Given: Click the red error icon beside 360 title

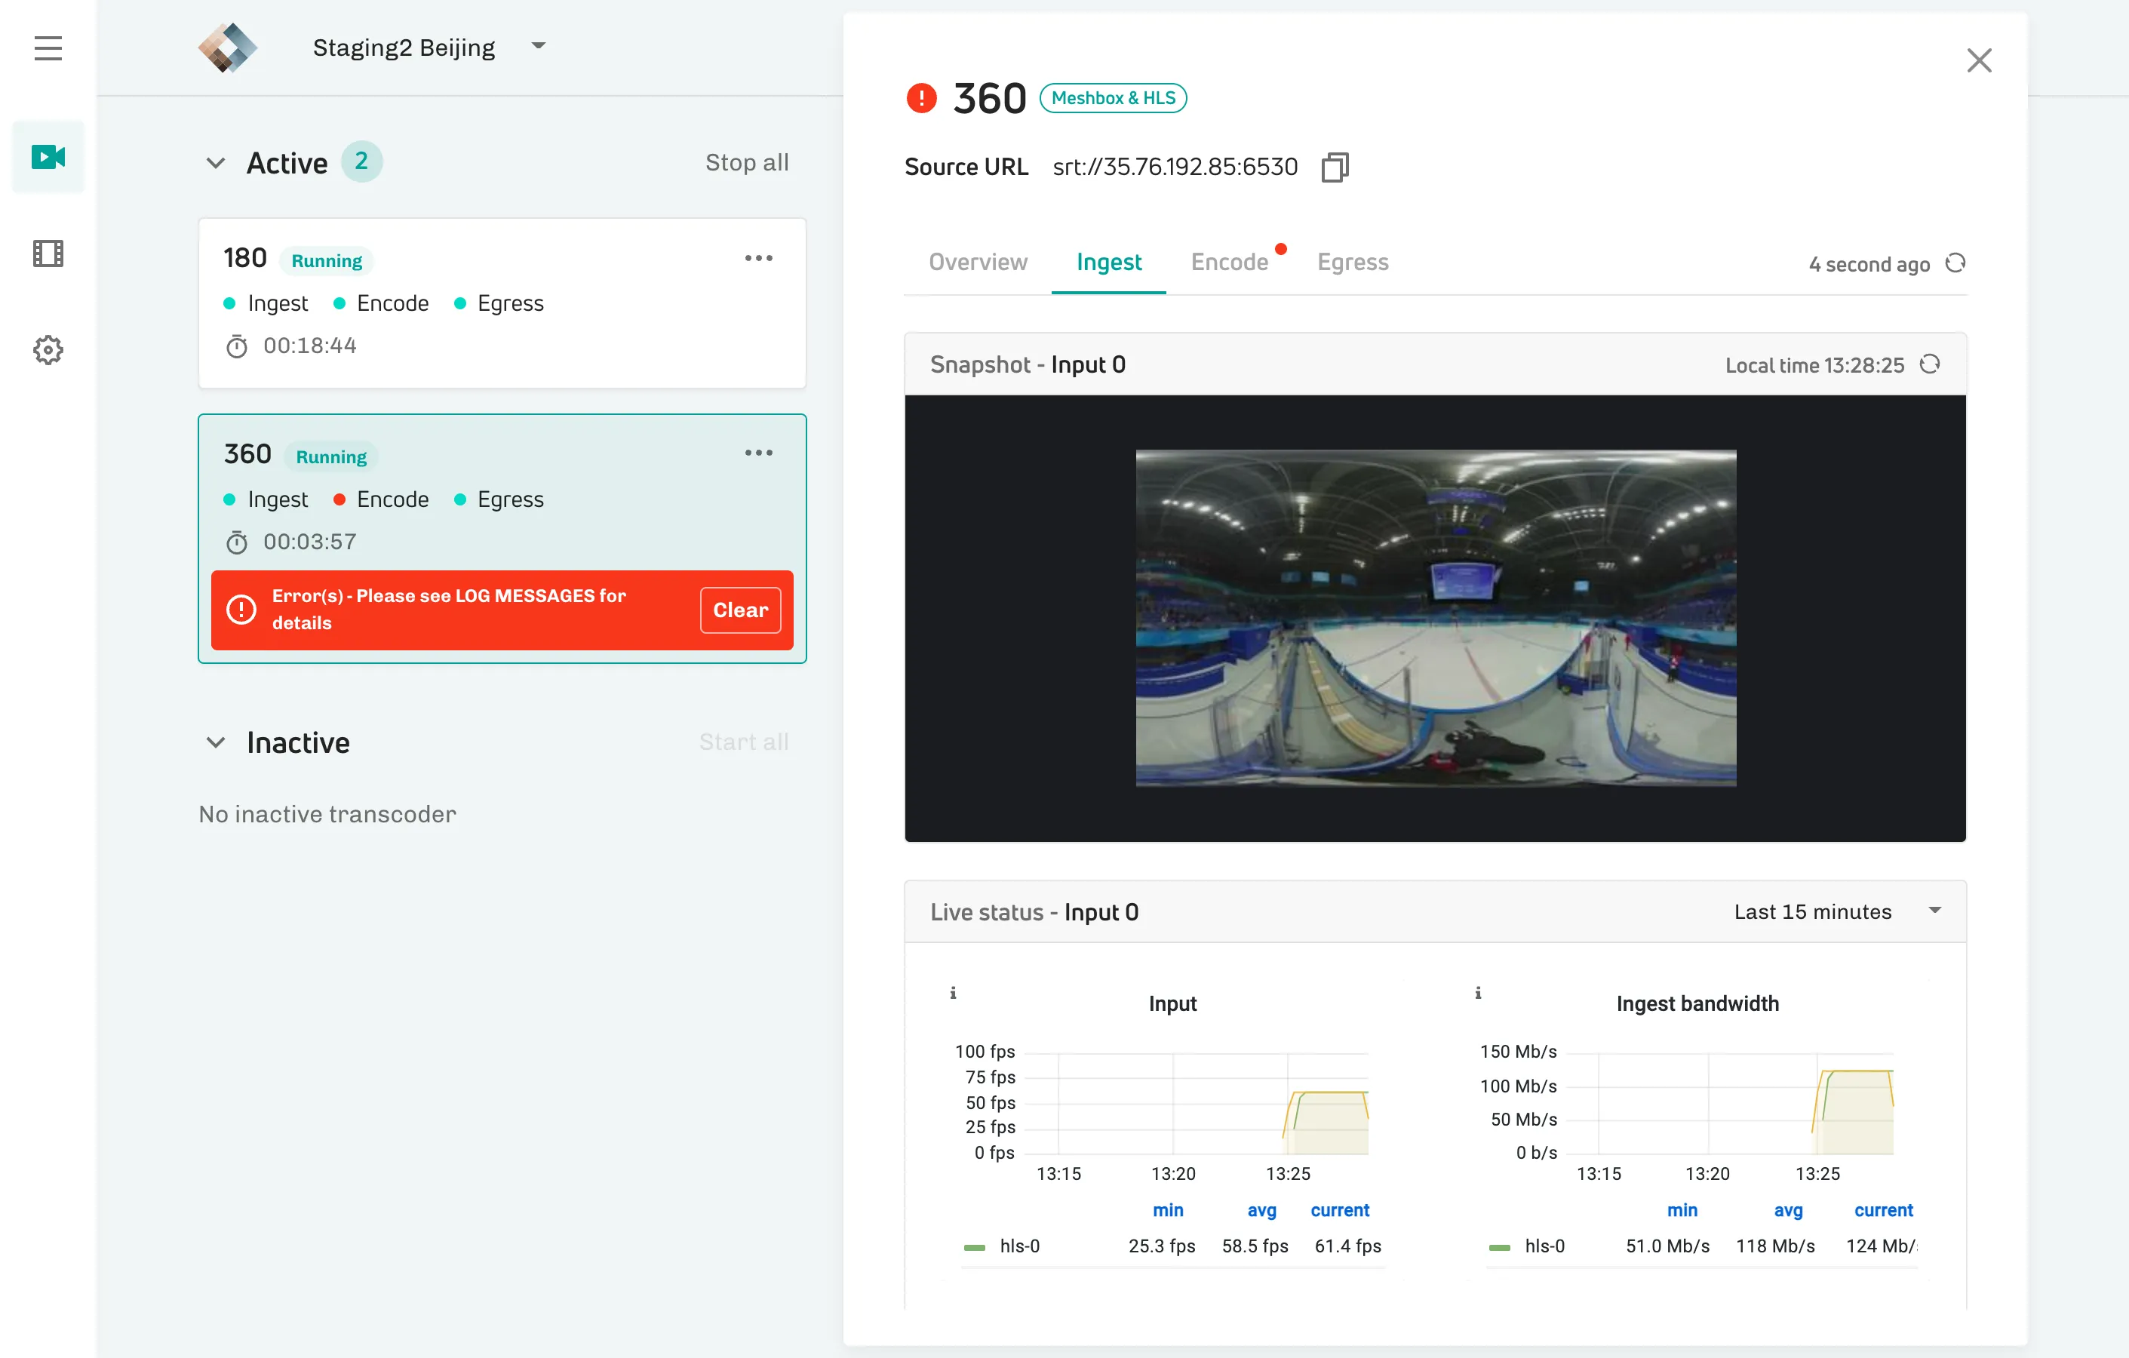Looking at the screenshot, I should coord(921,97).
